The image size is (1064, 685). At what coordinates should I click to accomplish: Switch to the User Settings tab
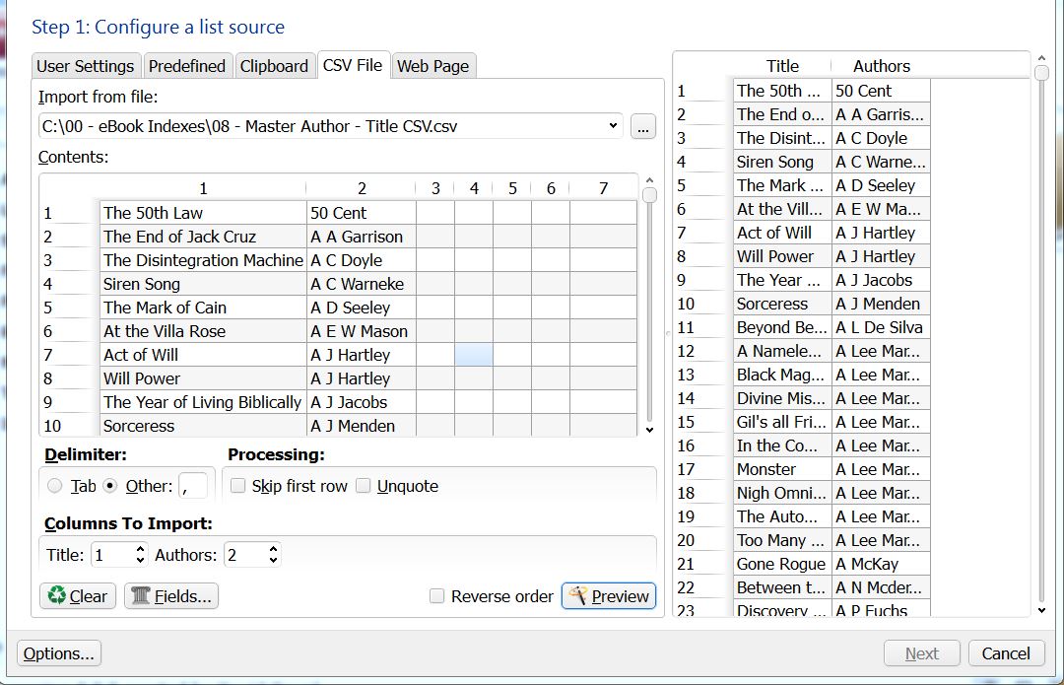[x=85, y=66]
